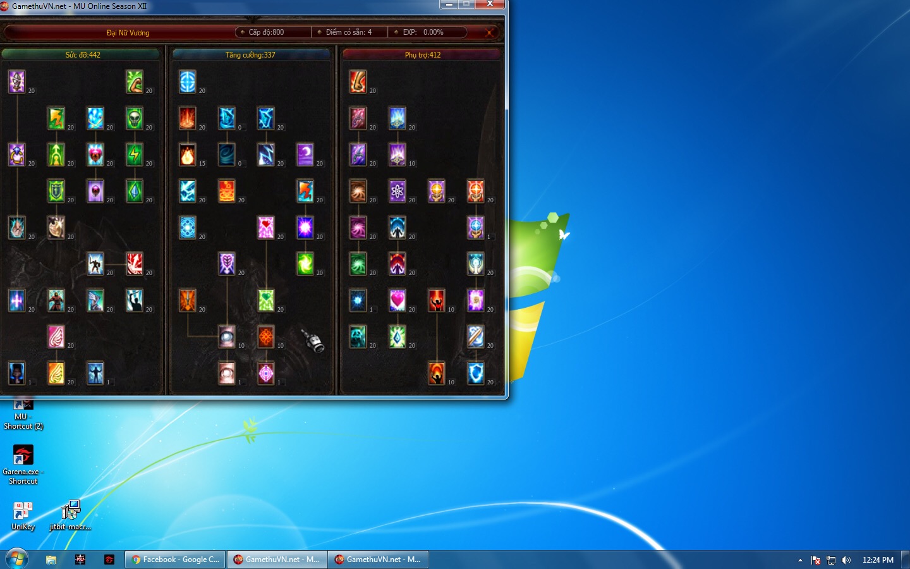Click the orange trident skill icon
910x569 pixels.
click(188, 300)
